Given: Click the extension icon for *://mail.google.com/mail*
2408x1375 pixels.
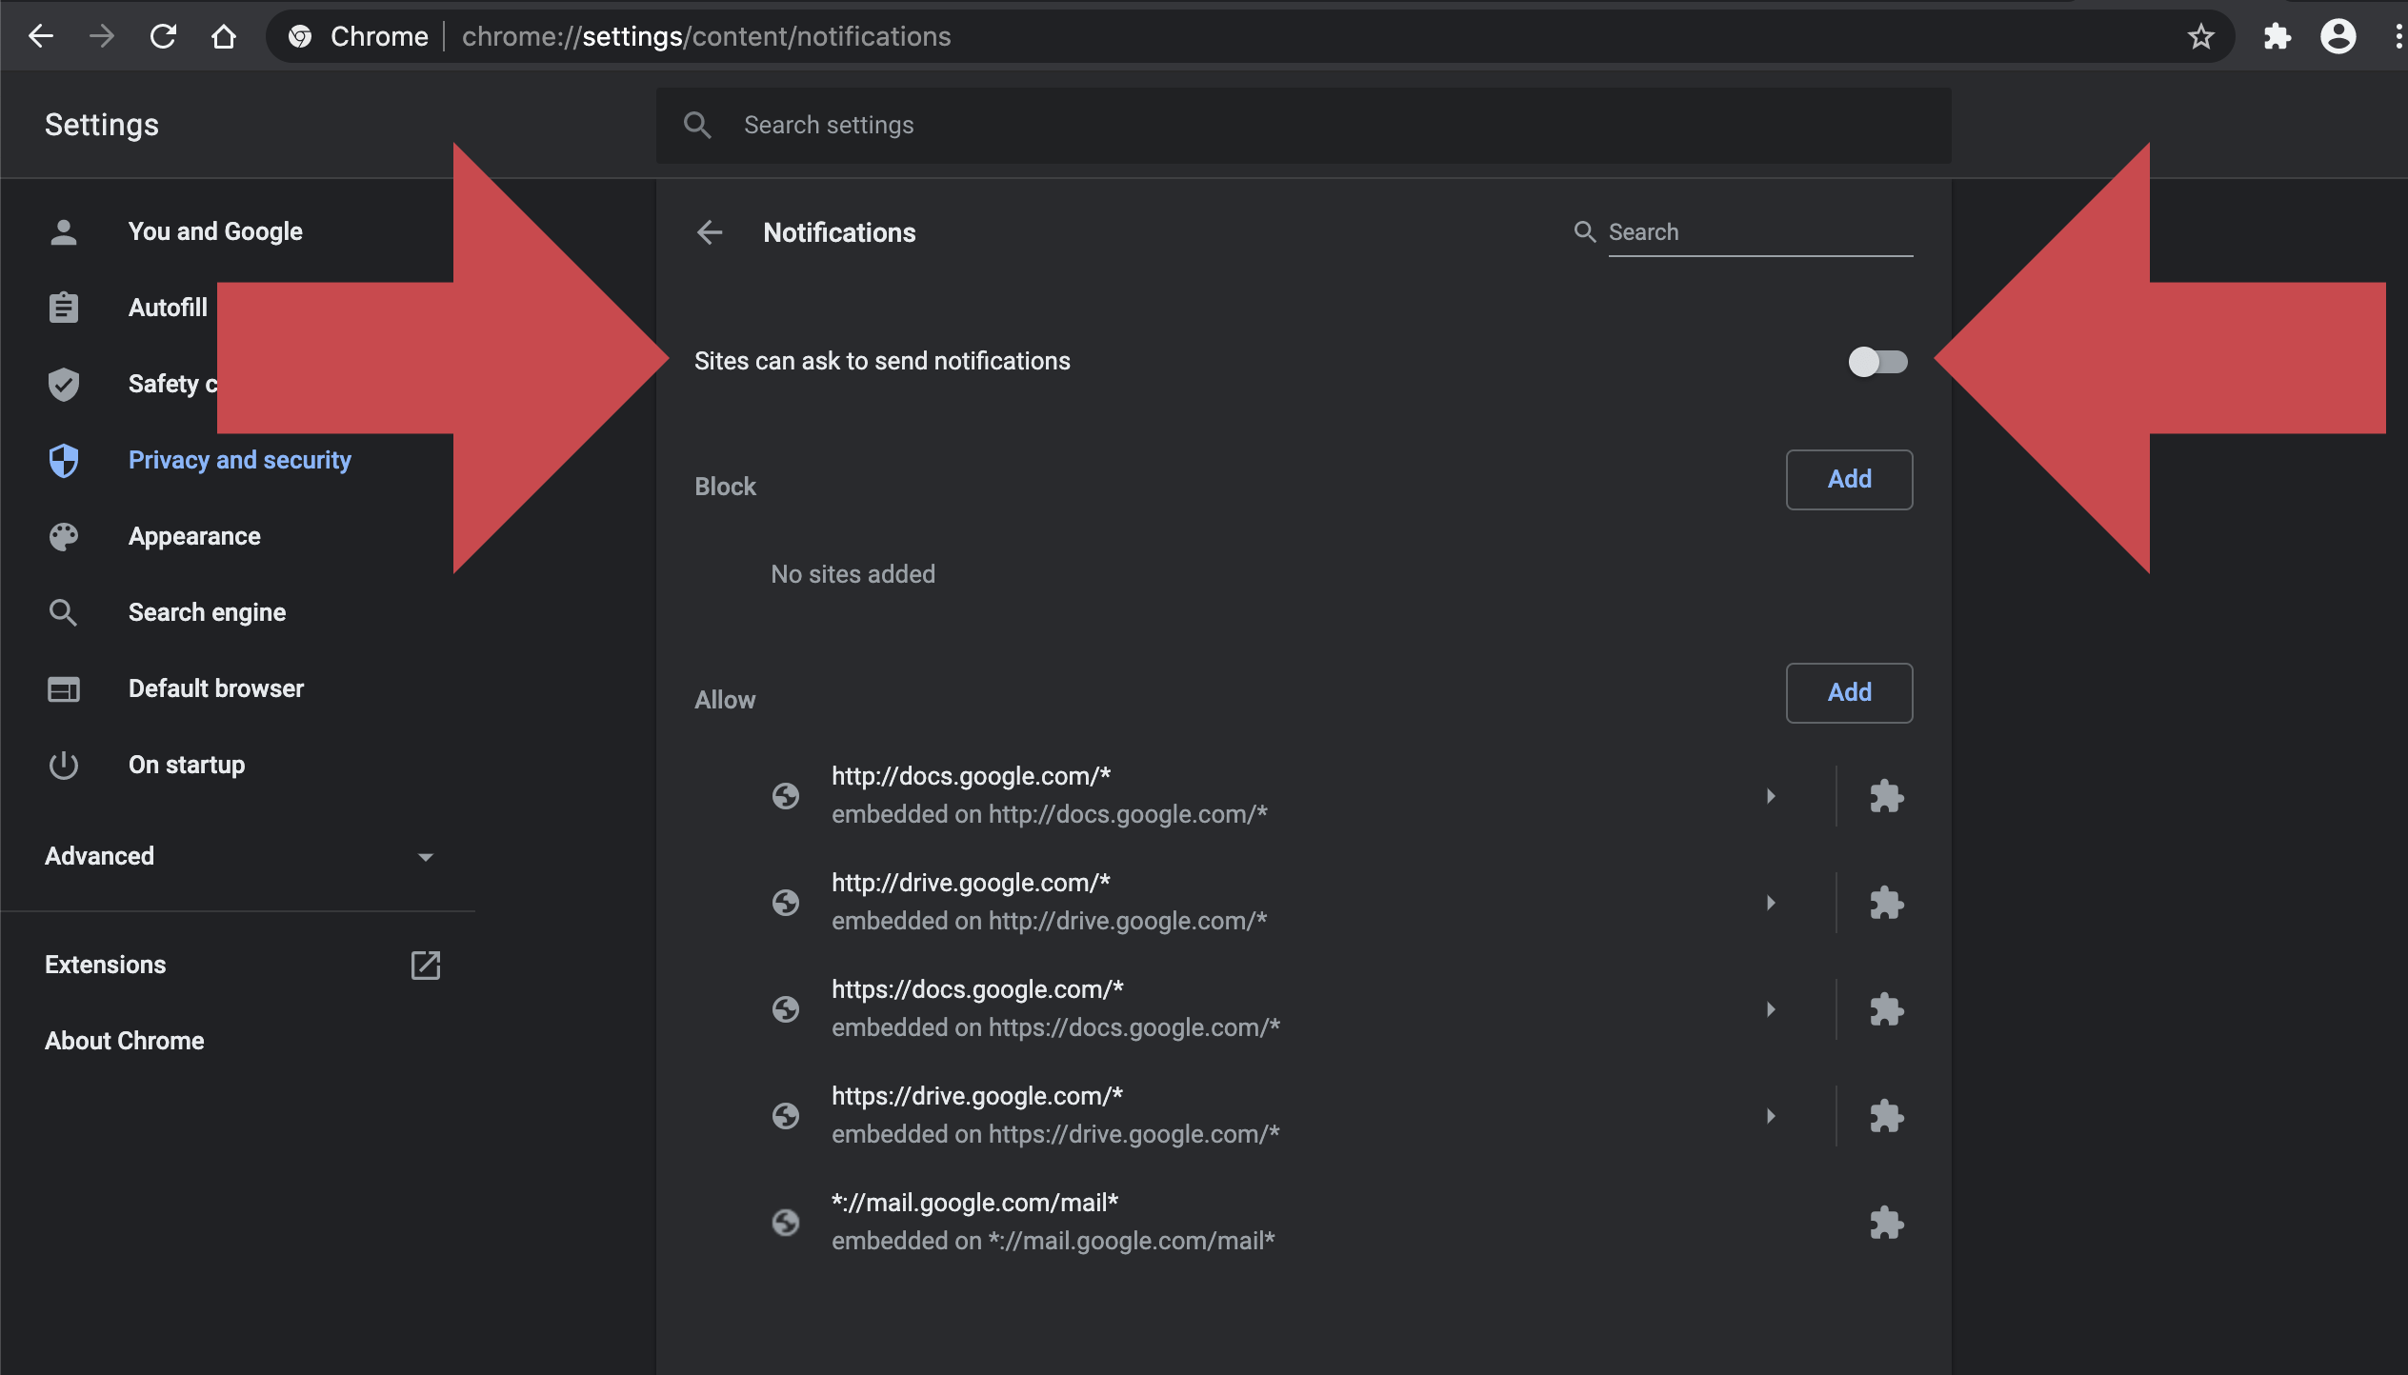Looking at the screenshot, I should click(1886, 1223).
